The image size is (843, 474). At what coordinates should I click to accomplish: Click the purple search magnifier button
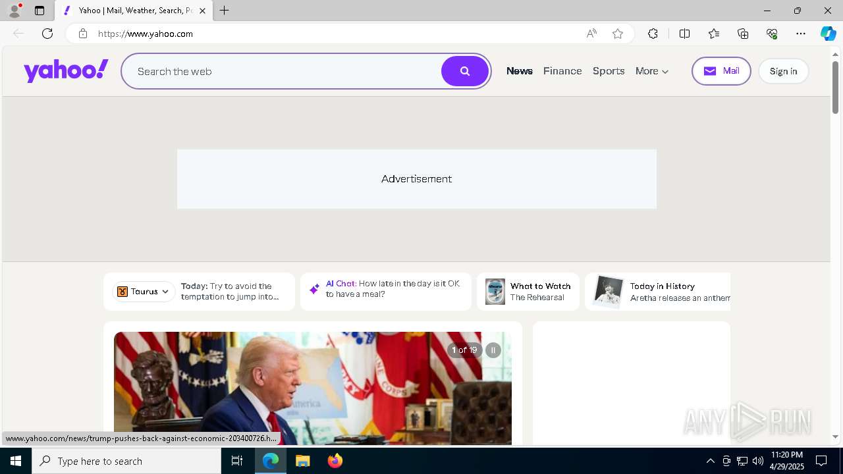click(x=465, y=71)
